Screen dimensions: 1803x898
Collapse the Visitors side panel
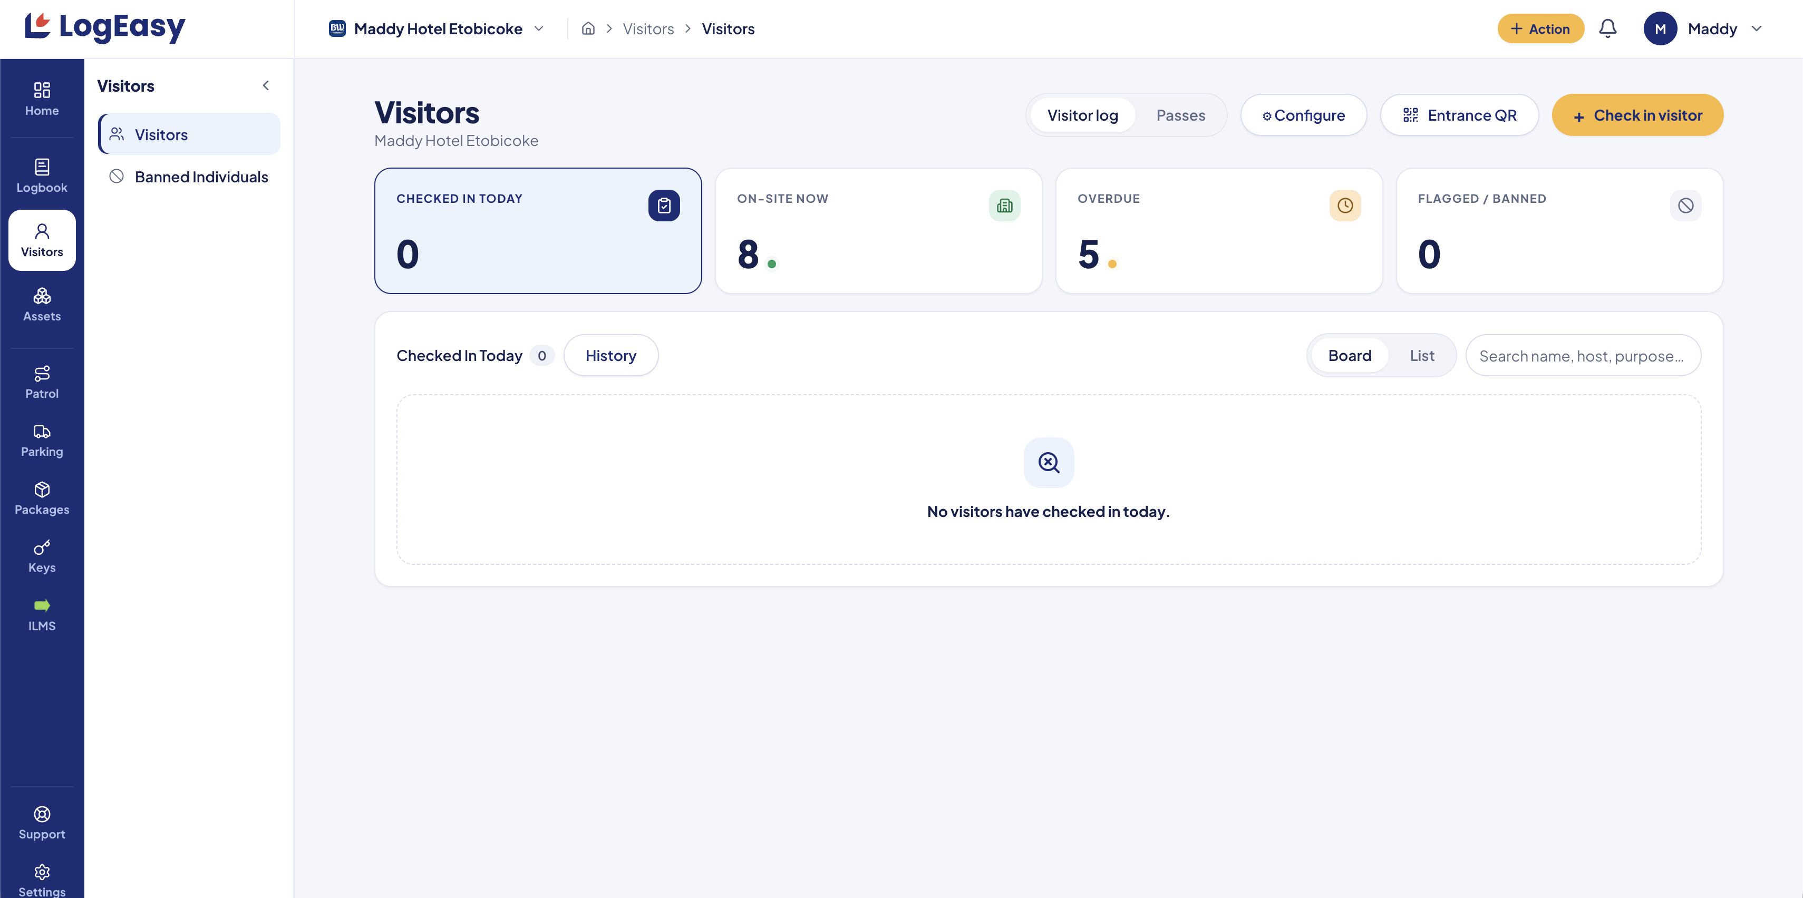(266, 85)
